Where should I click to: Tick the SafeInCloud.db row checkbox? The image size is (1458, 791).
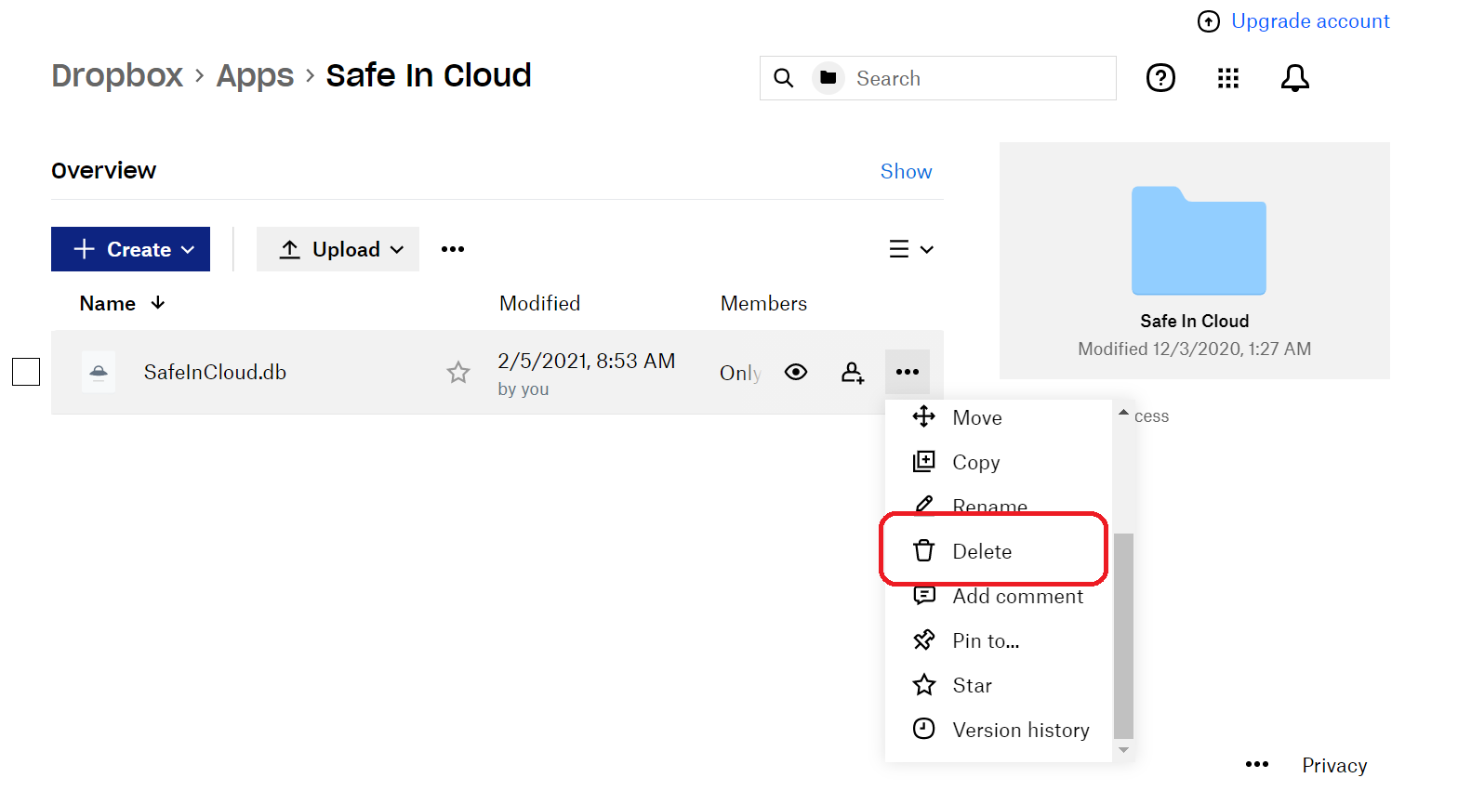point(26,372)
